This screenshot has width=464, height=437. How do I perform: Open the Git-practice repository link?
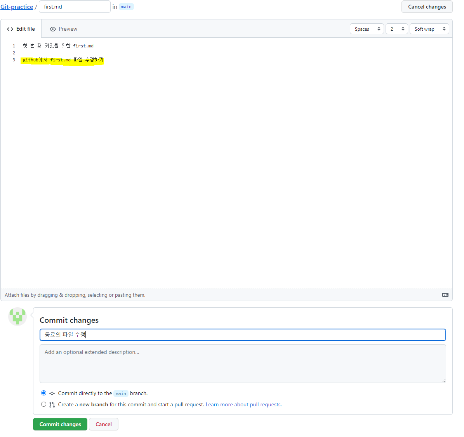(17, 7)
